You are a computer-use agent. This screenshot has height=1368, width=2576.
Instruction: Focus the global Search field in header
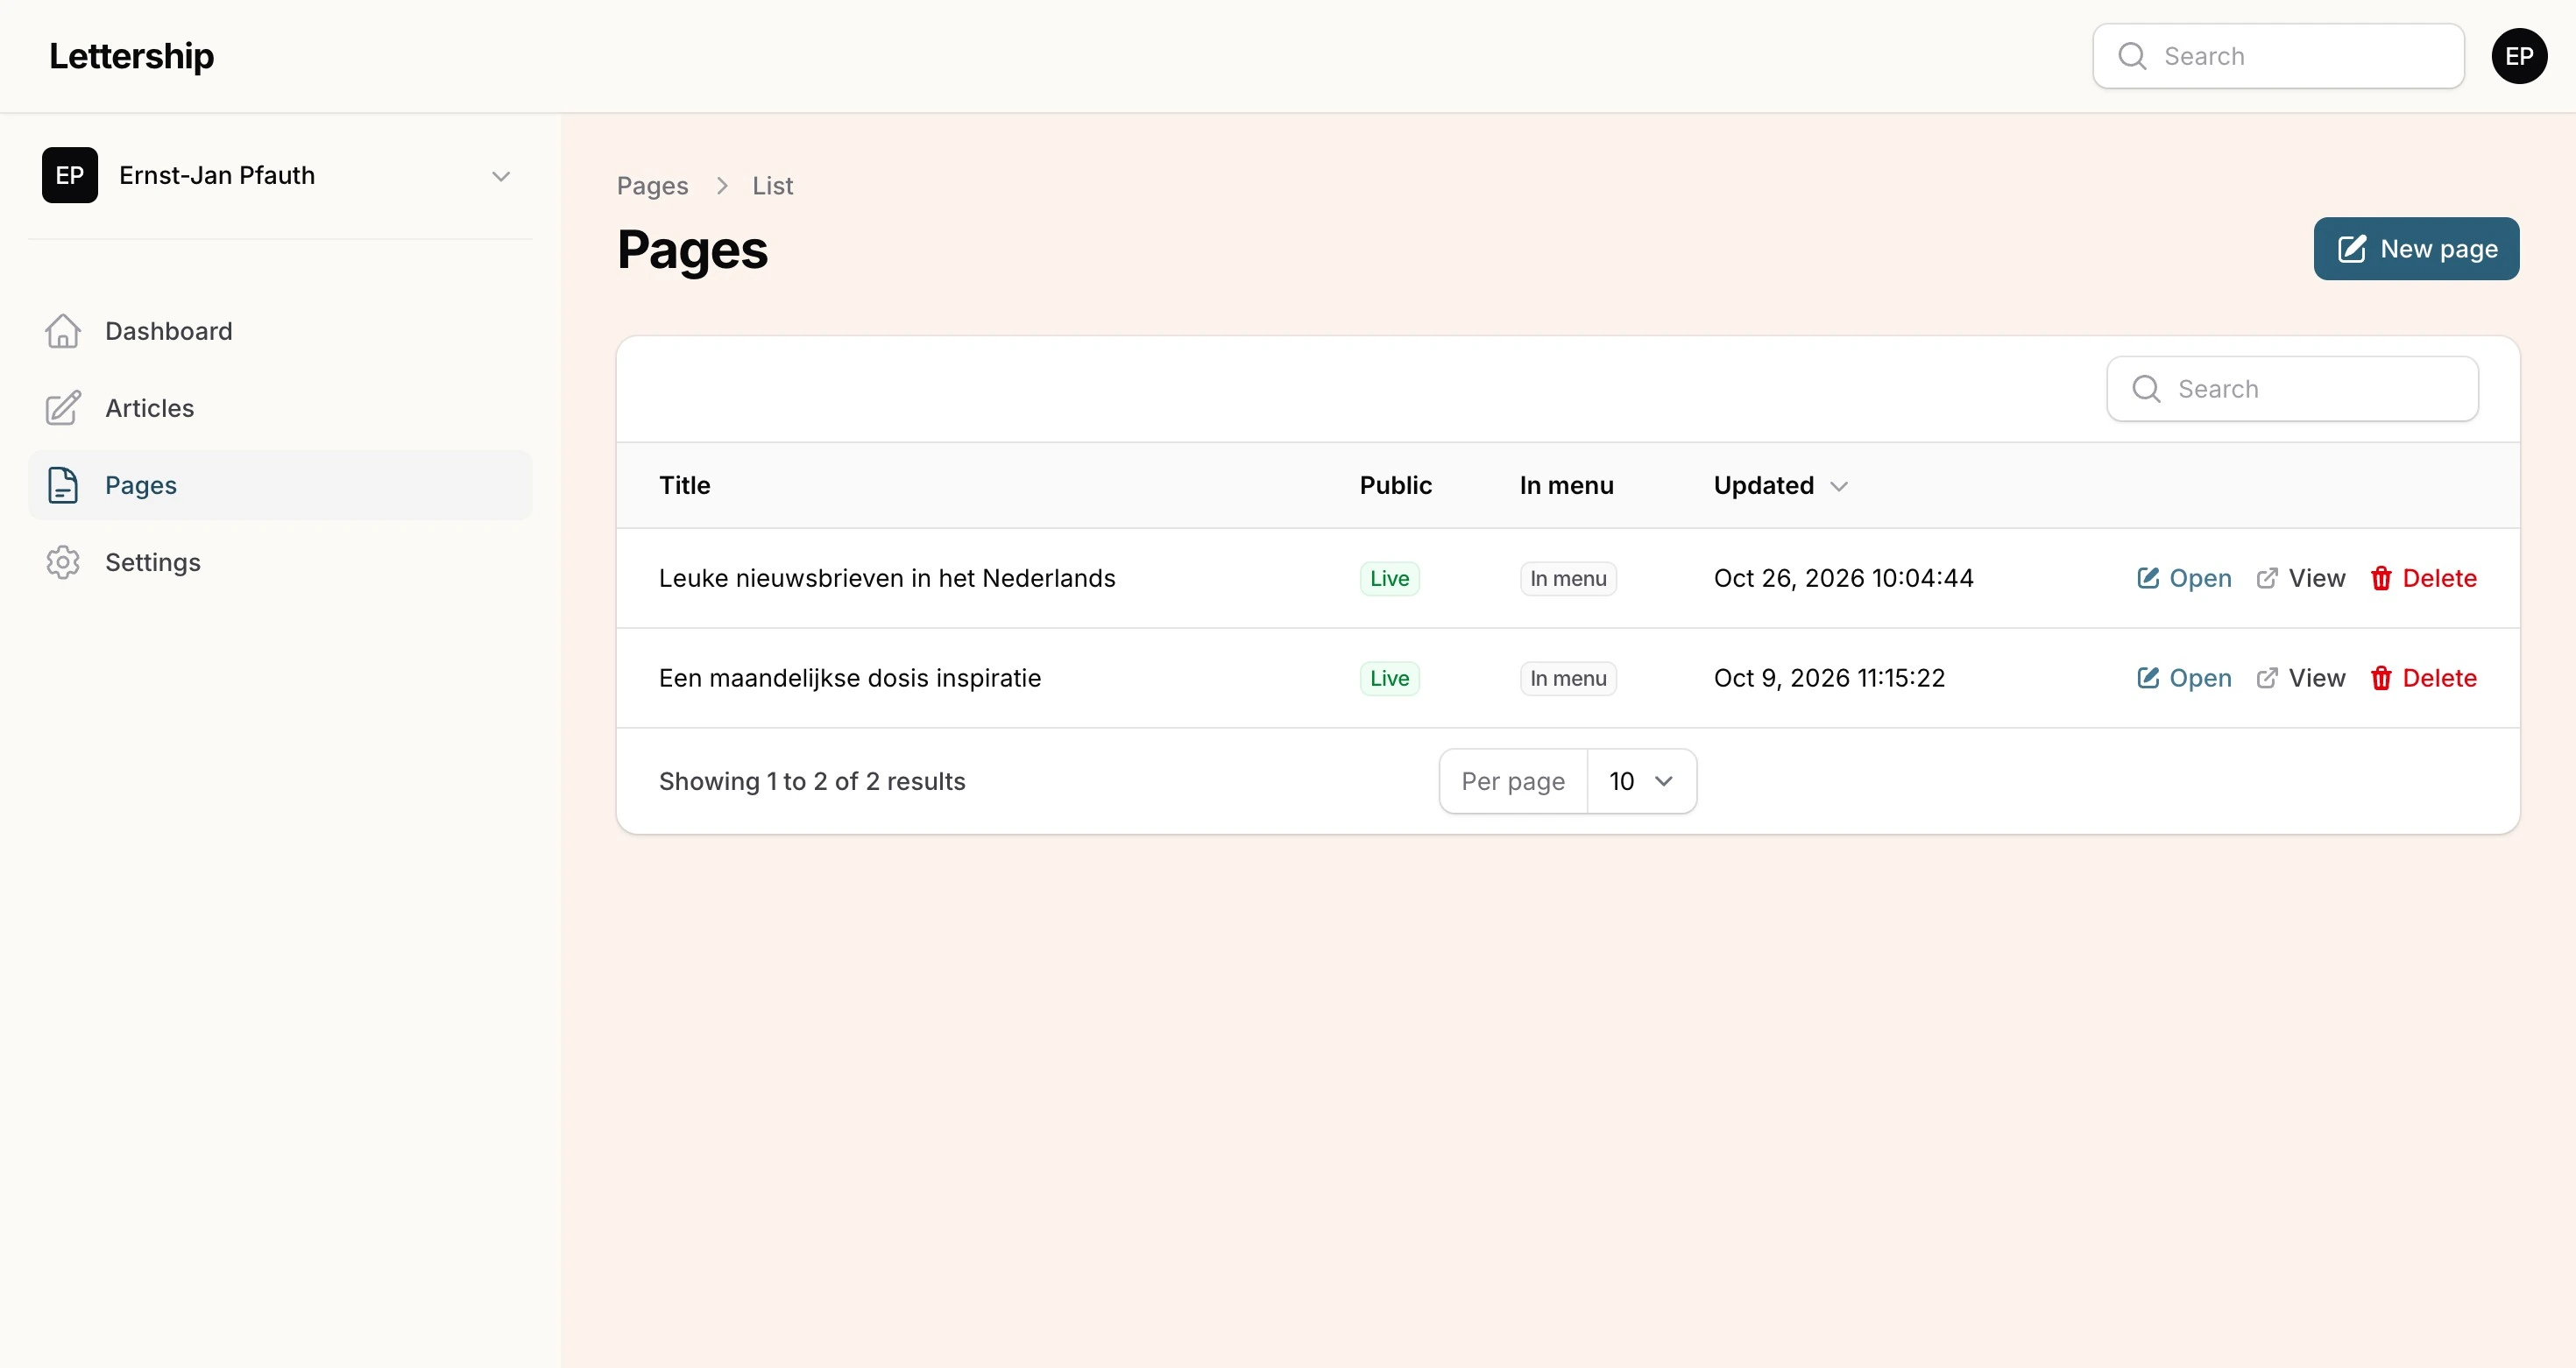point(2278,56)
